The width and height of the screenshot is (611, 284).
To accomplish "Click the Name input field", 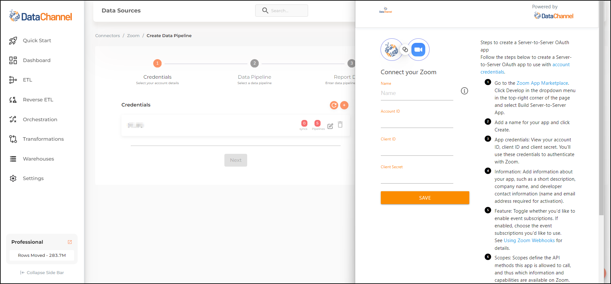I will pyautogui.click(x=417, y=93).
